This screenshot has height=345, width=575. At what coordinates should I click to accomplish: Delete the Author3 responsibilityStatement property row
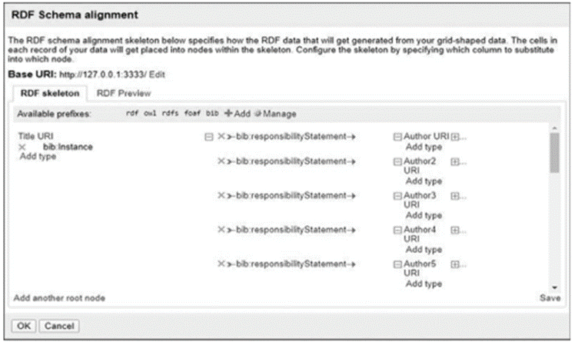coord(221,195)
